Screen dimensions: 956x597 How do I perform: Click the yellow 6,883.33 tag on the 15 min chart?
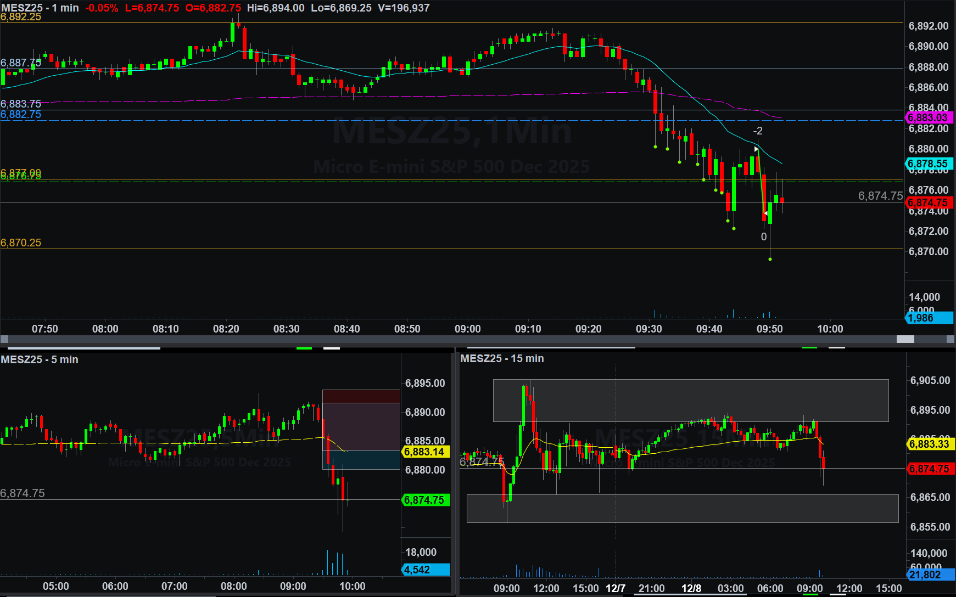tap(929, 444)
